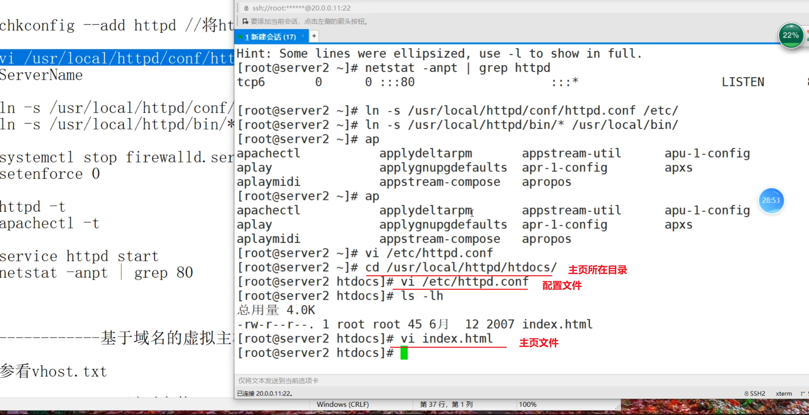Image resolution: width=809 pixels, height=415 pixels.
Task: Click the setenforce 0 line in Notepad
Action: 50,174
